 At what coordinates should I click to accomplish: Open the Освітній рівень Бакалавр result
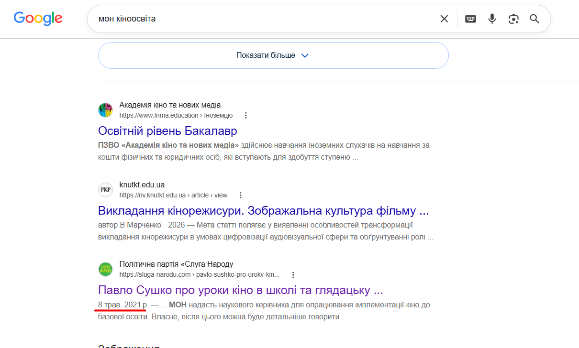tap(167, 130)
